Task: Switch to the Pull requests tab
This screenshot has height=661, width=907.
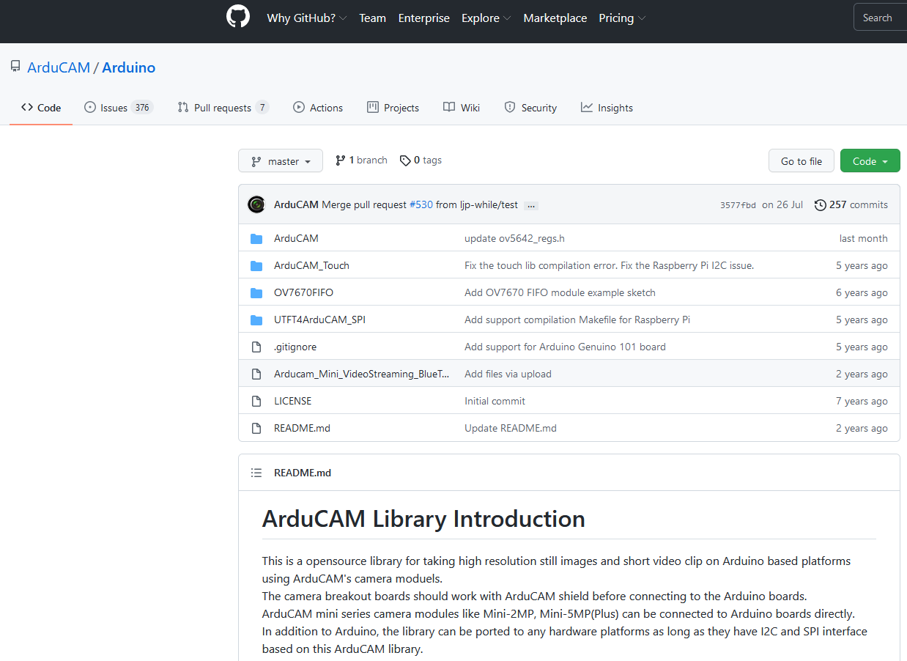Action: [x=223, y=108]
